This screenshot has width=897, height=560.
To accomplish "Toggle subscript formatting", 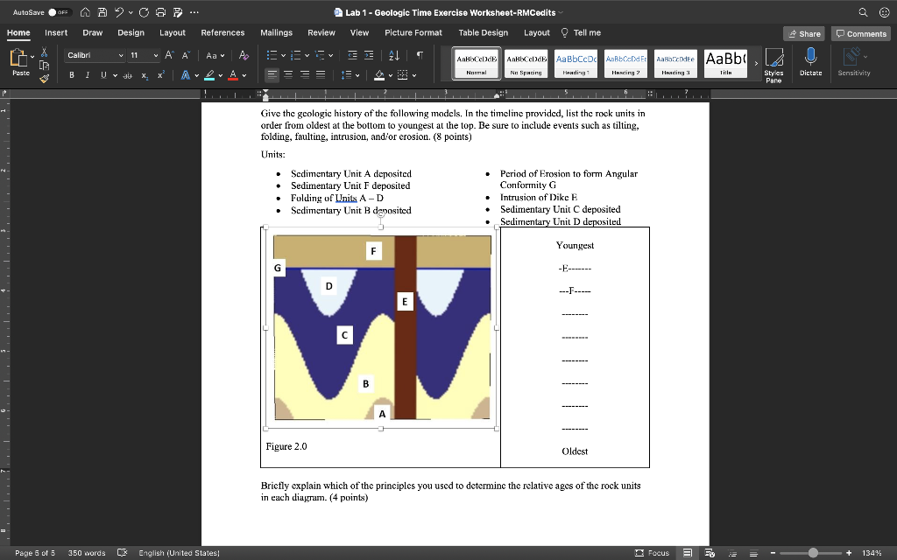I will point(145,75).
